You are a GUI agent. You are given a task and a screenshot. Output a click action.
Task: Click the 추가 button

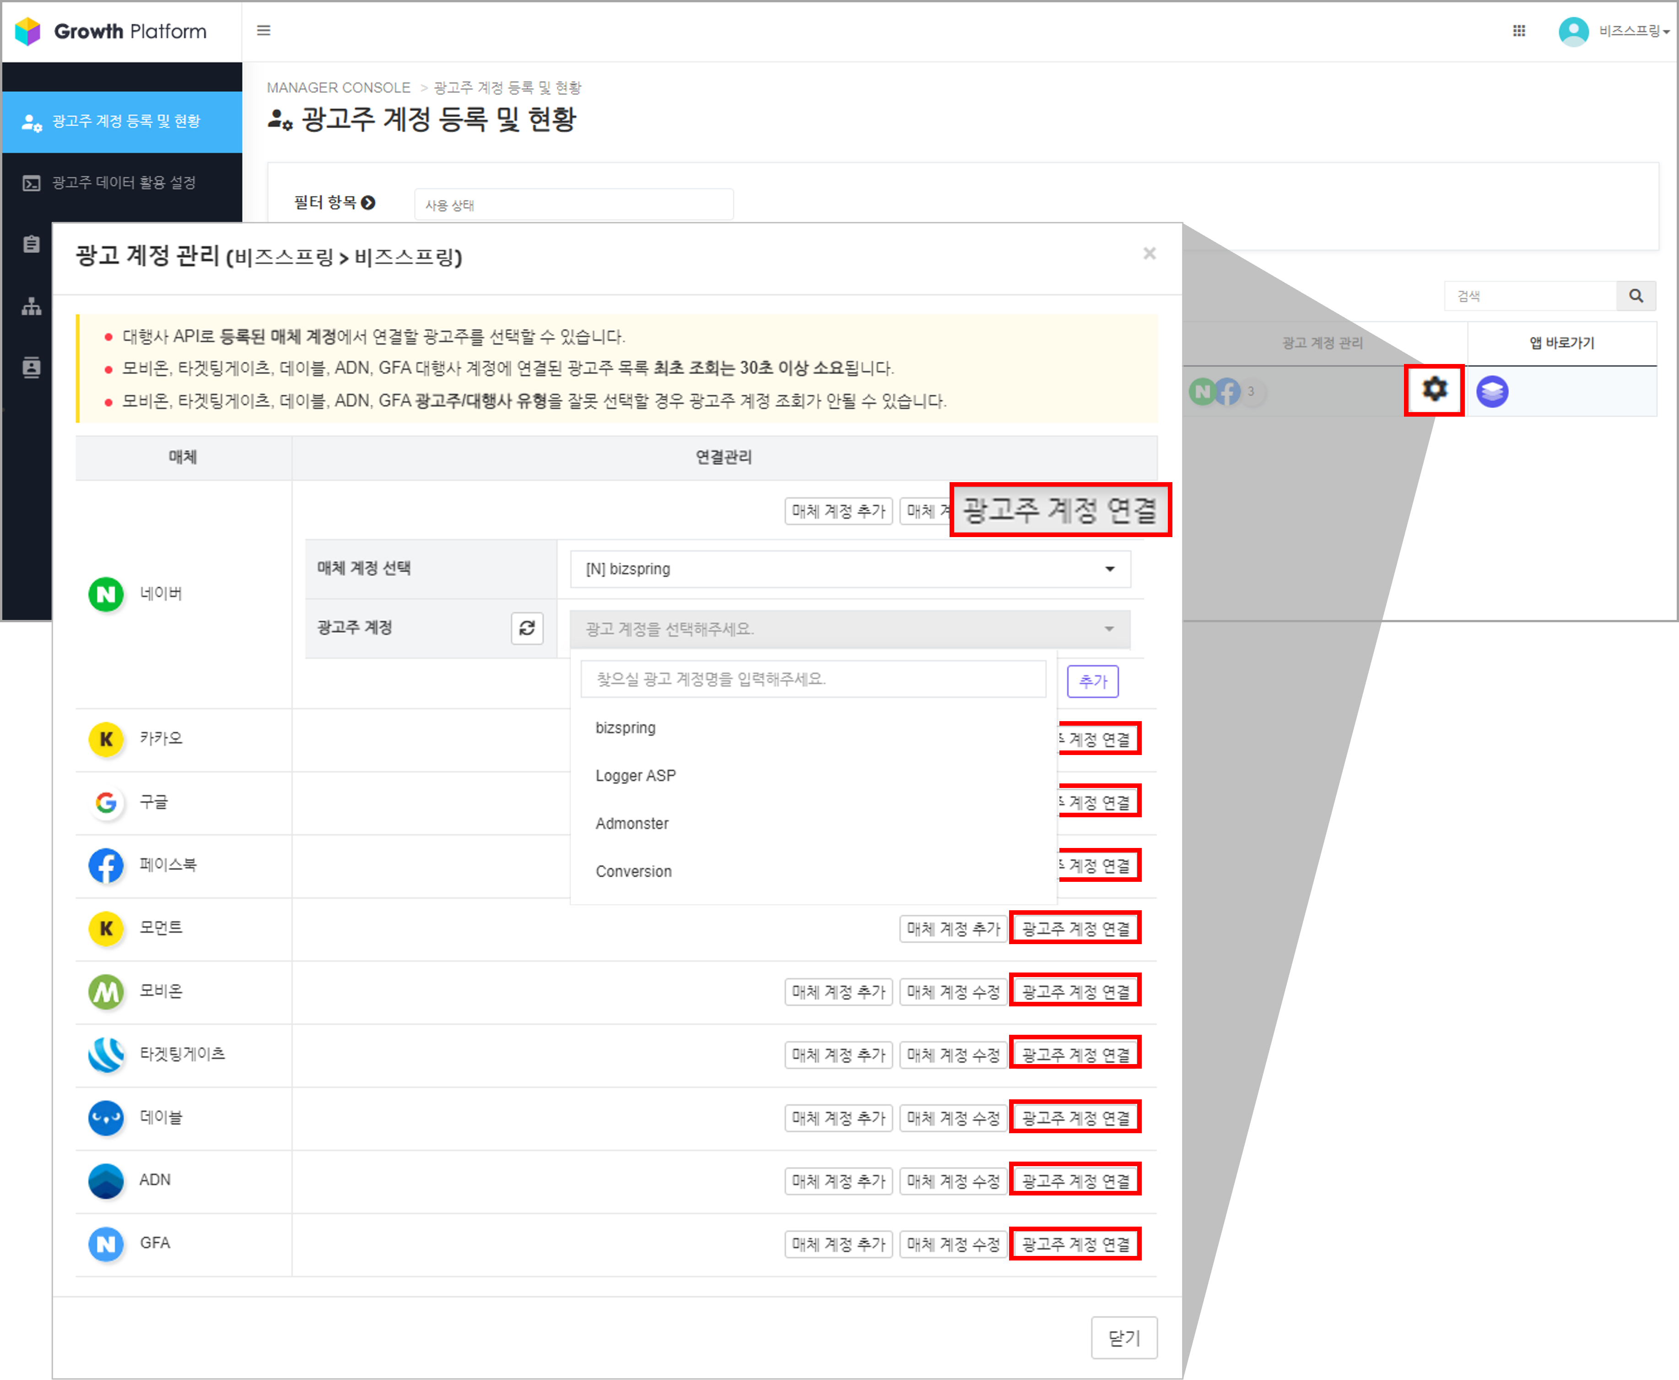pos(1092,681)
